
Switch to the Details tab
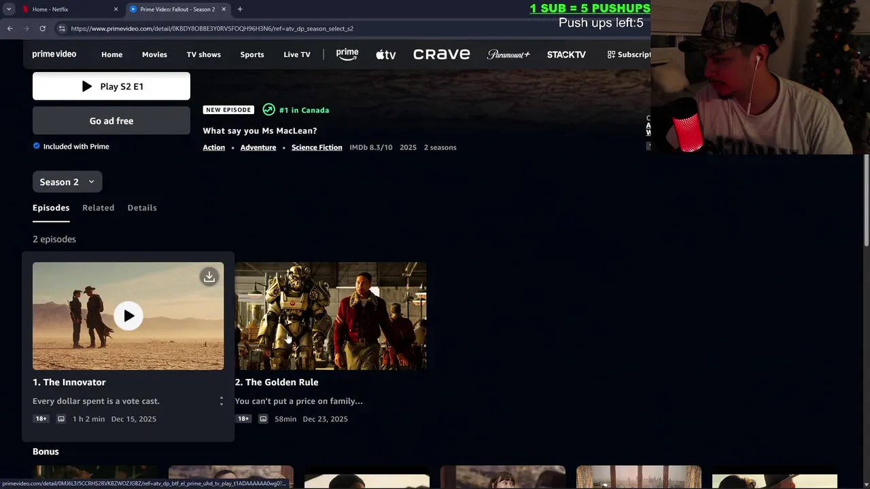[142, 208]
